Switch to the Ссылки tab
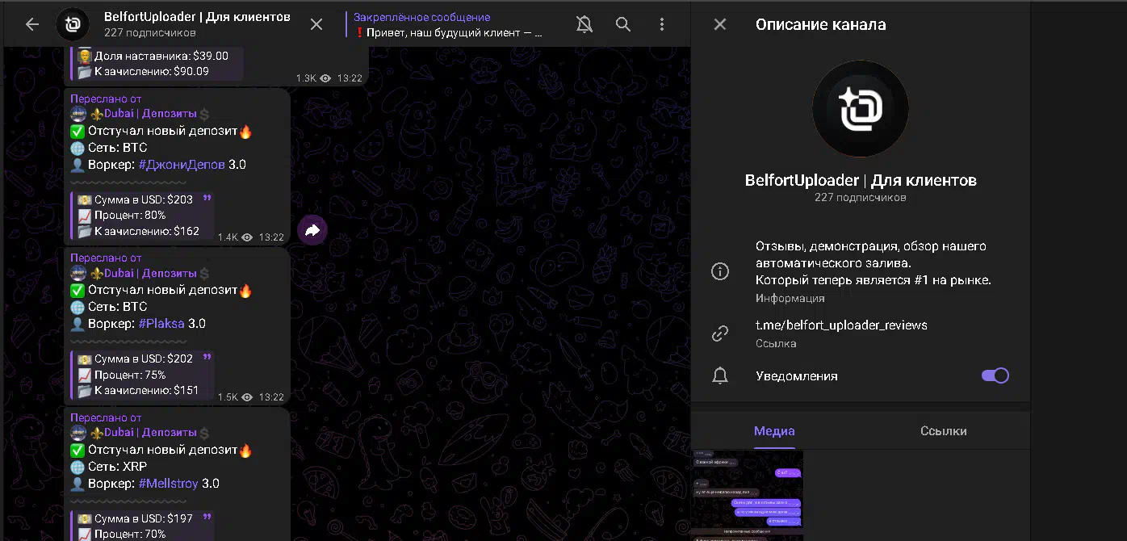Screen dimensions: 1127x541 pyautogui.click(x=944, y=431)
